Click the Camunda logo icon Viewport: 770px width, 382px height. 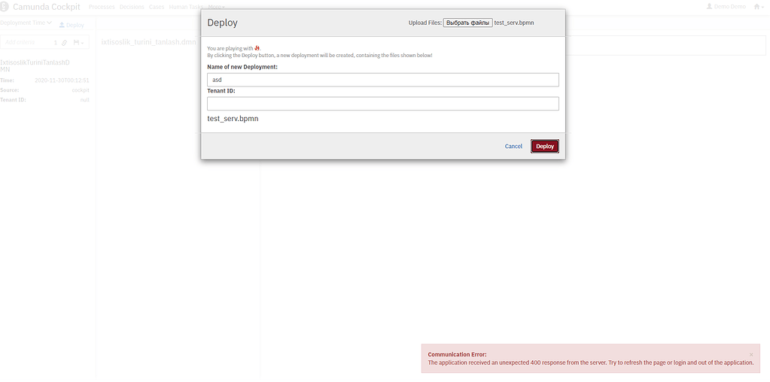tap(5, 7)
